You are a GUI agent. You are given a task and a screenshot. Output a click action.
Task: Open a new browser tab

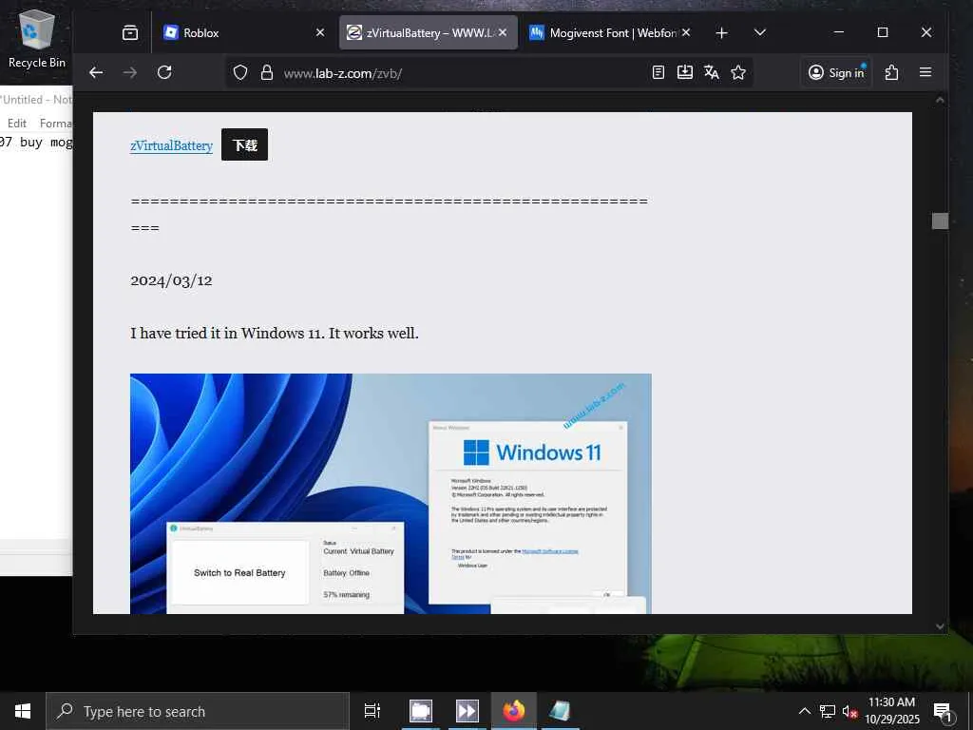click(x=721, y=33)
